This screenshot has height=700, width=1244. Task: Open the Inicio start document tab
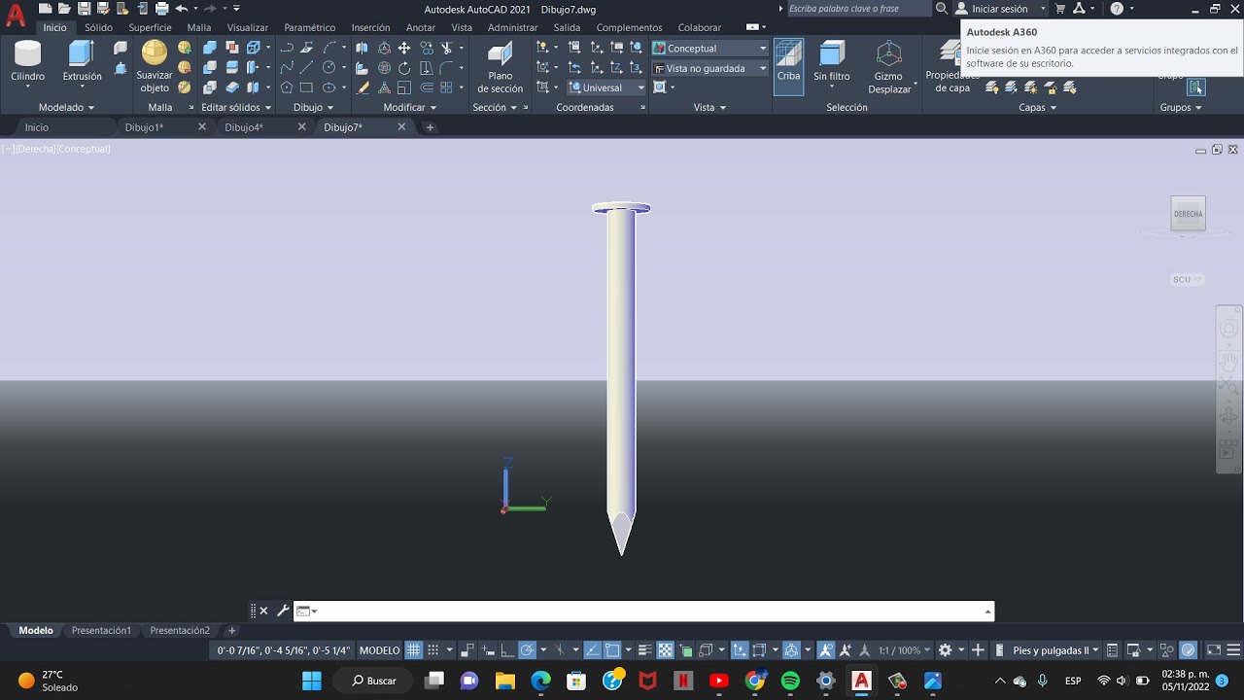(x=37, y=127)
